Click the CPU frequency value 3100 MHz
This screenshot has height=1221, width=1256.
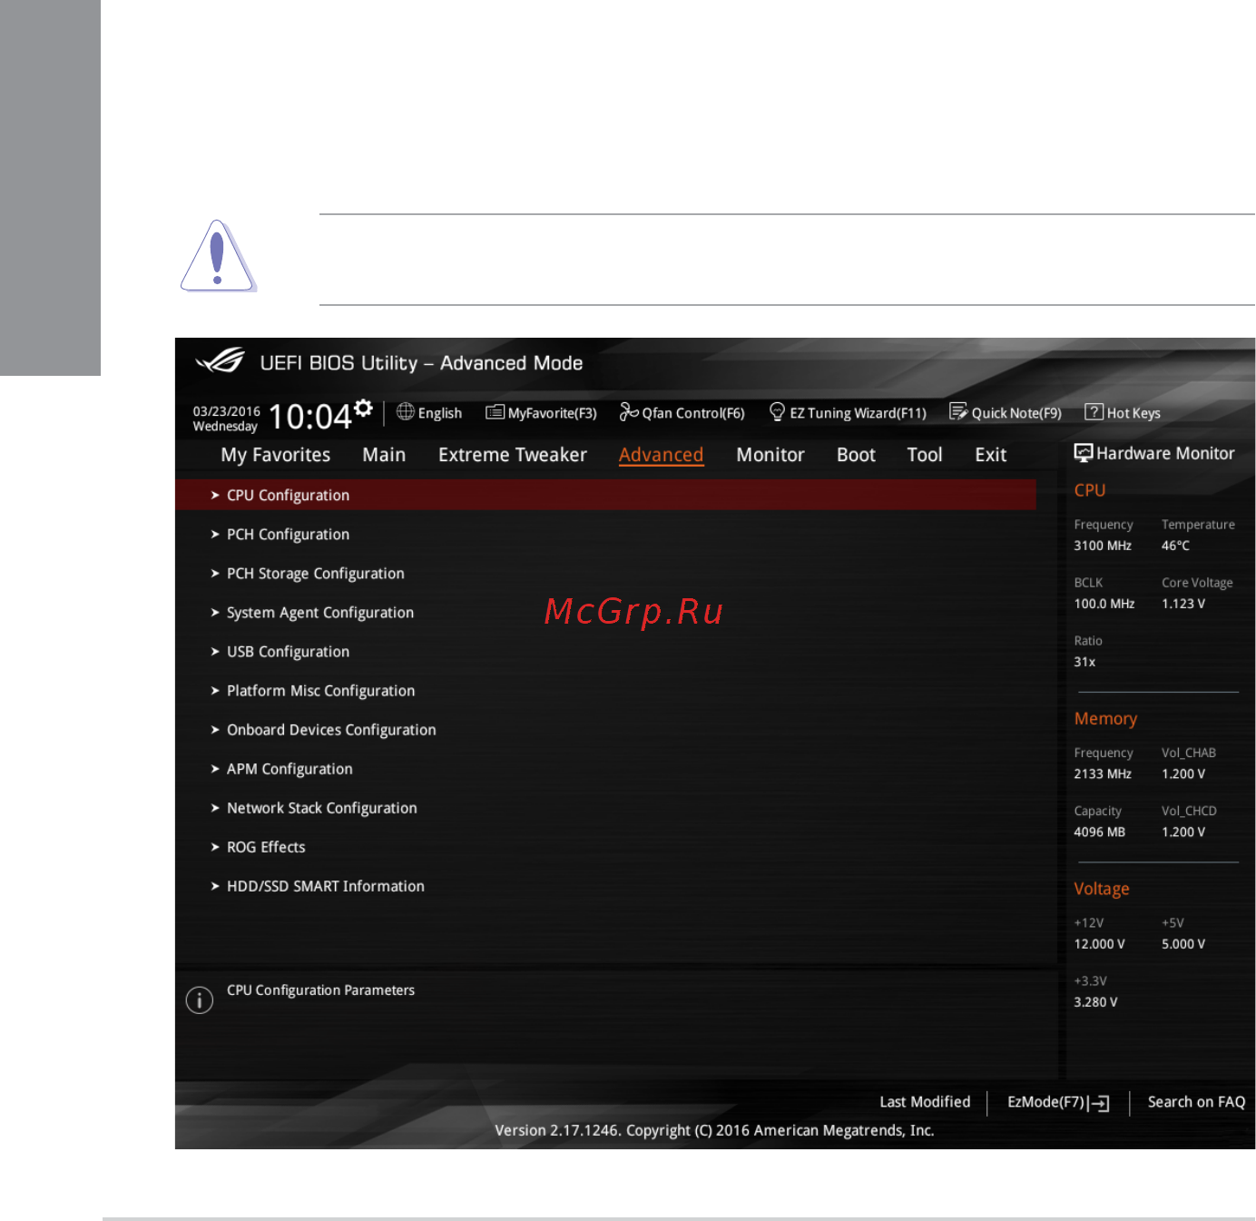tap(1103, 546)
